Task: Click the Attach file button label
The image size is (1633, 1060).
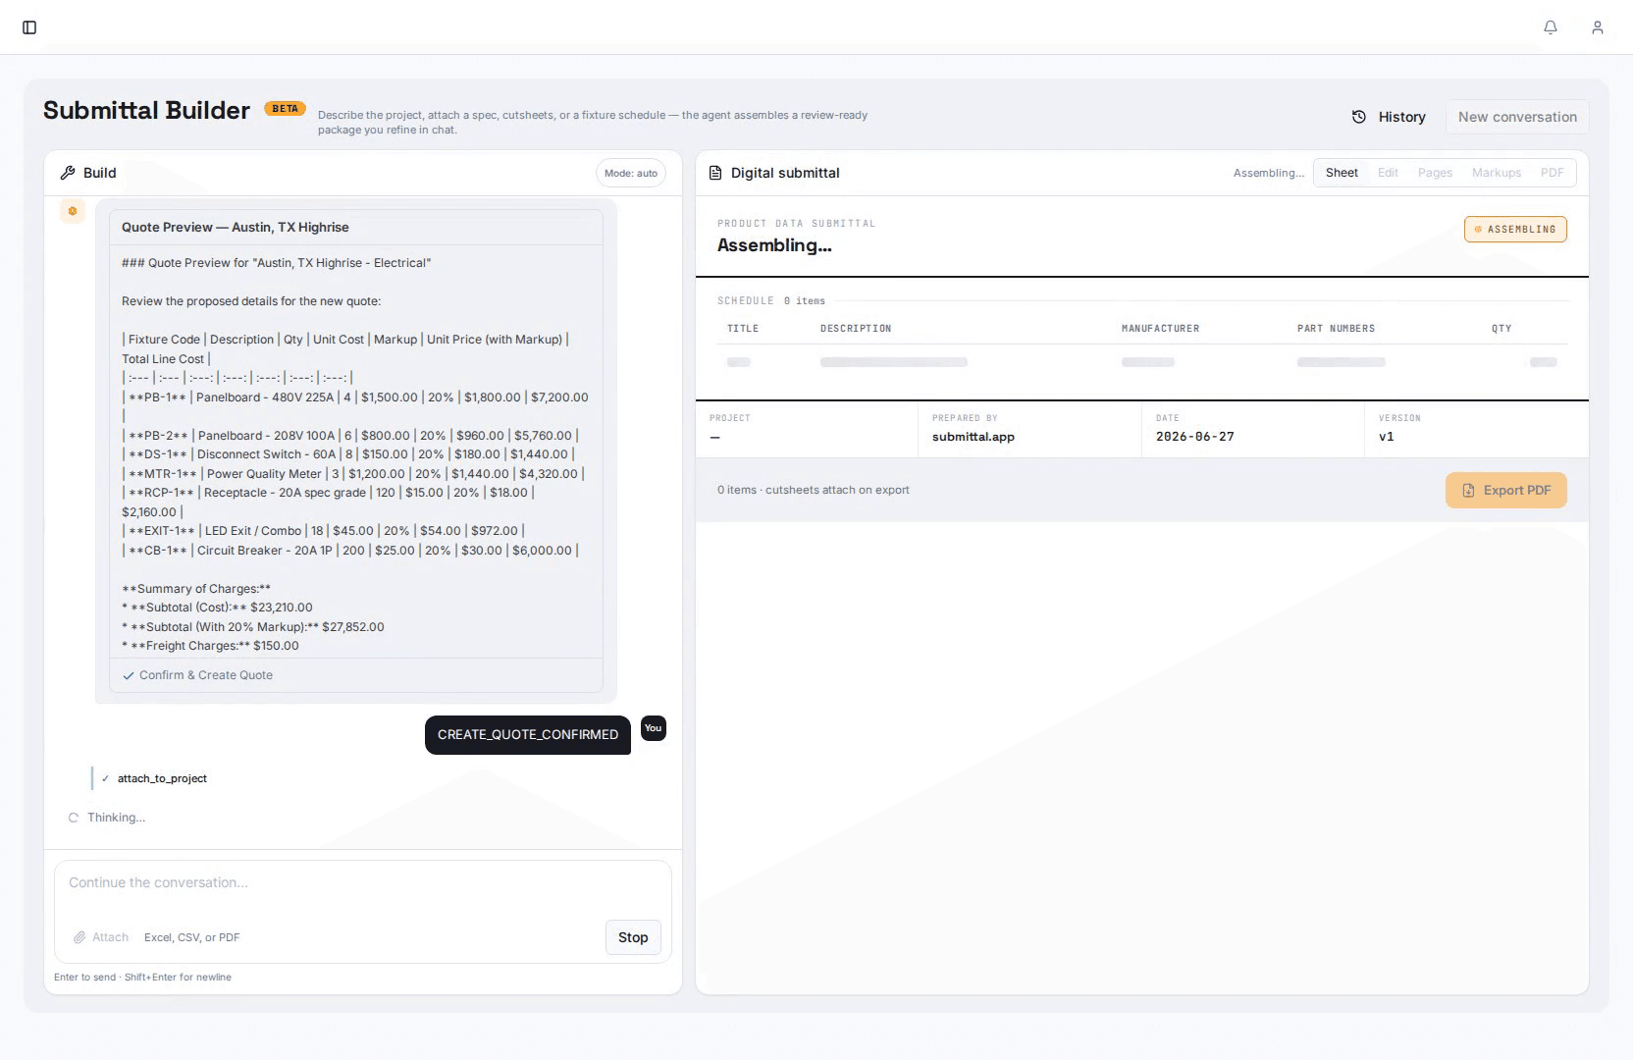Action: coord(110,937)
